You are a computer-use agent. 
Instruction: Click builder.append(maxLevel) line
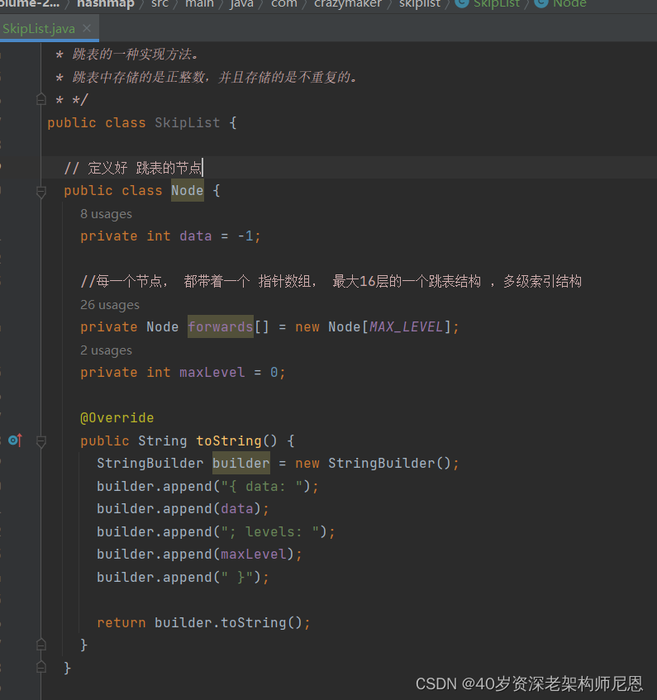199,555
